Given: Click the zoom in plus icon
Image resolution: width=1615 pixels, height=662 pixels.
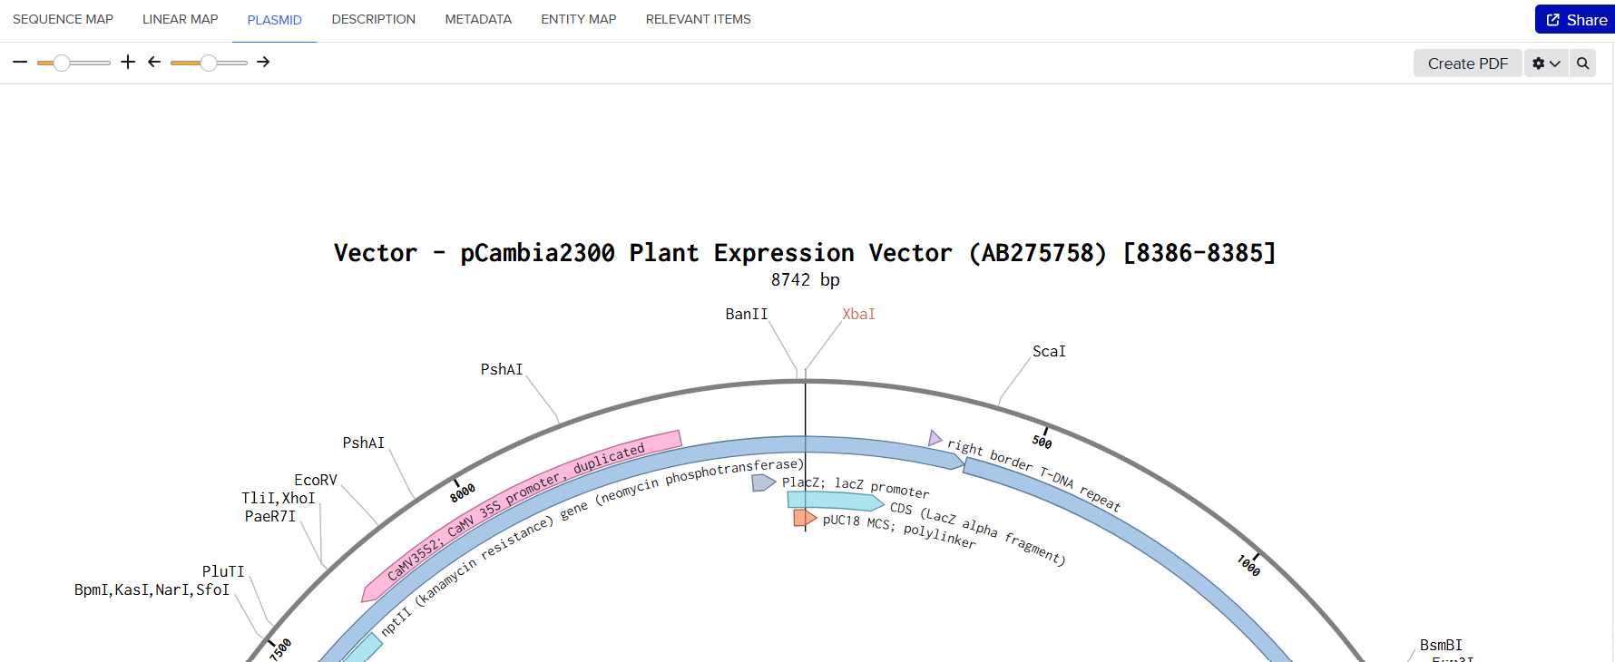Looking at the screenshot, I should point(128,62).
